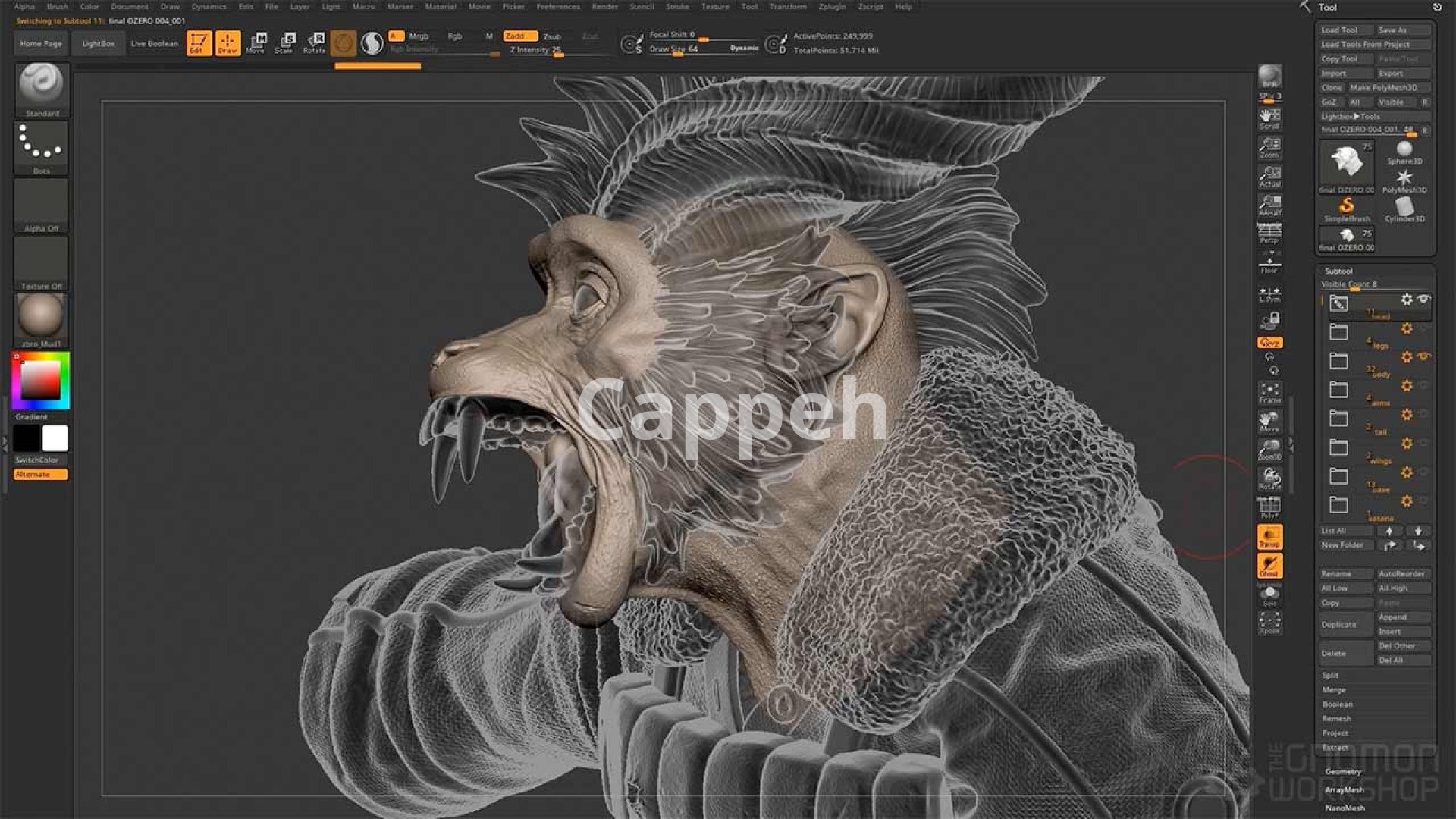Expand the Geometry subpalette

coord(1343,771)
